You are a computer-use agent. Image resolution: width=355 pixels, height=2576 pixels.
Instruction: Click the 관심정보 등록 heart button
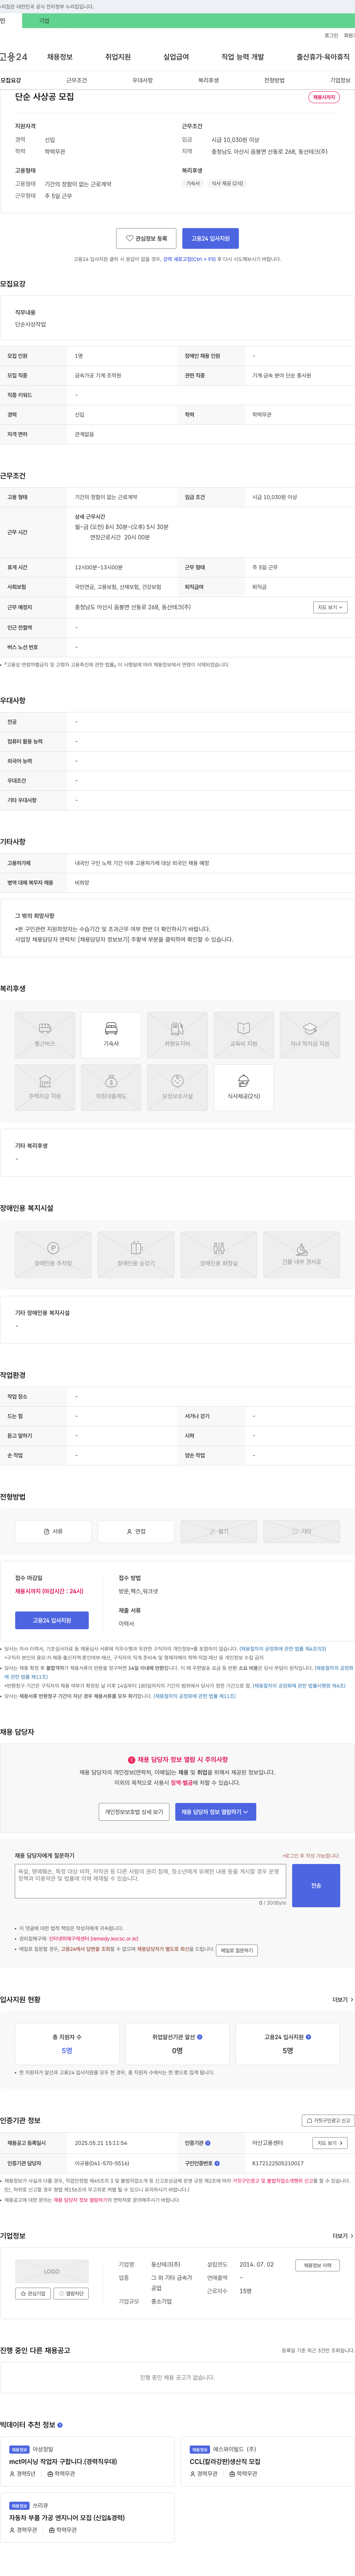point(146,238)
